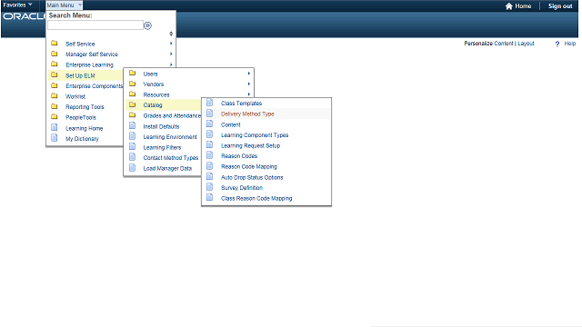The height and width of the screenshot is (327, 582).
Task: Click the Learning Home page icon
Action: [x=55, y=127]
